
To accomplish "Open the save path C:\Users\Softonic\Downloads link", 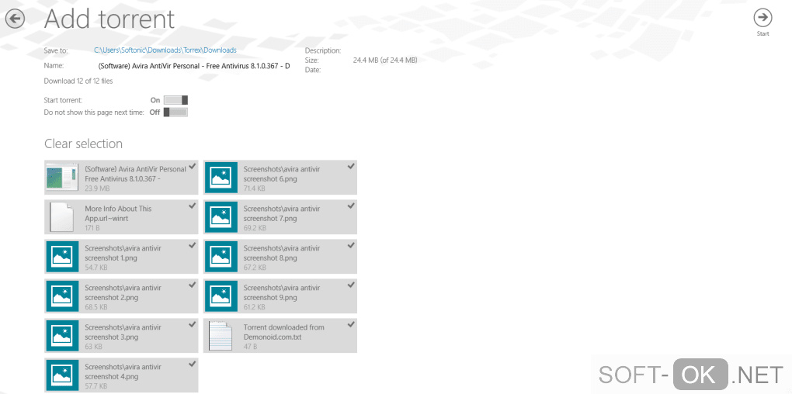I will 165,50.
